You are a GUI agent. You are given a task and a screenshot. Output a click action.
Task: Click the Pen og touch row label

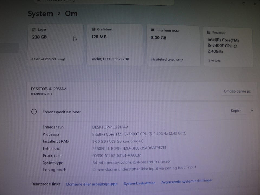(55, 170)
